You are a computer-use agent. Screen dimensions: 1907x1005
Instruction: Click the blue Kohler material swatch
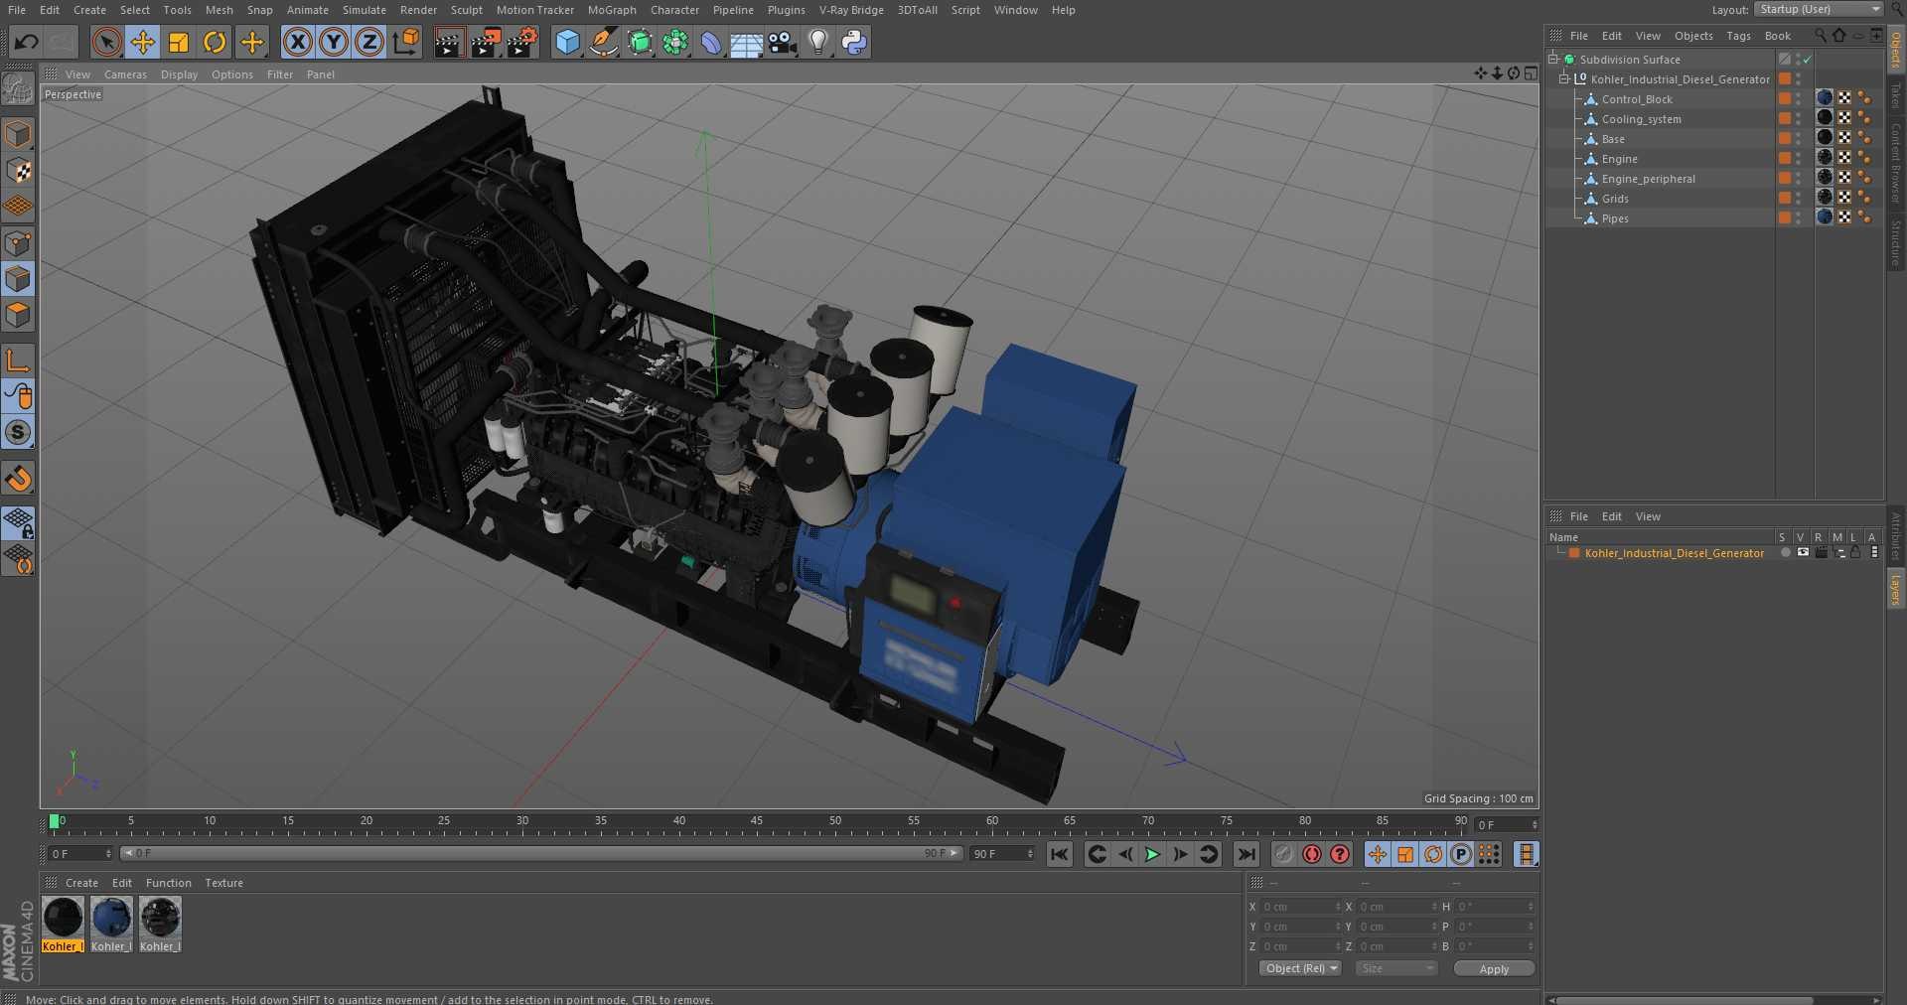(111, 919)
